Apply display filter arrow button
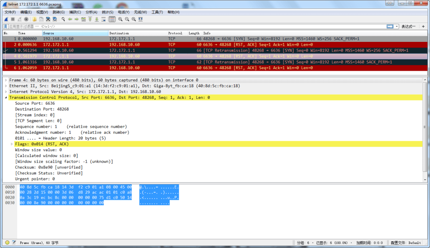 pos(390,26)
